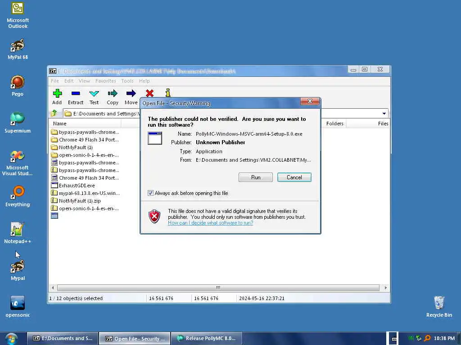Screen dimensions: 461x345
Task: Click the yellow Info toolbar icon
Action: click(168, 93)
